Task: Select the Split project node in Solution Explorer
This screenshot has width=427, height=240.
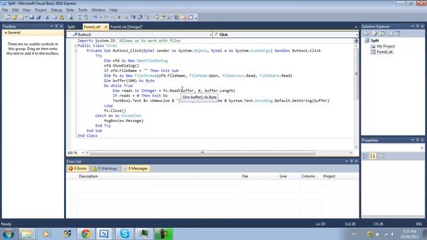Action: tap(375, 41)
